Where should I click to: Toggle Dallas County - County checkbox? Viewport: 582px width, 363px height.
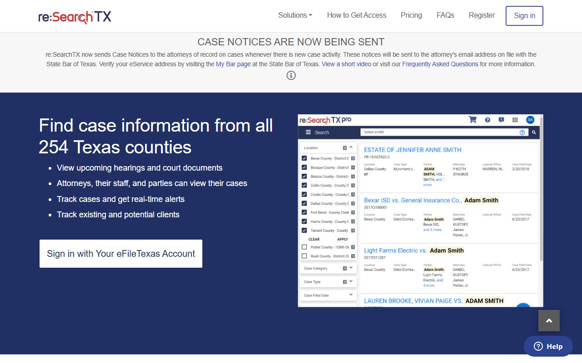pos(304,203)
